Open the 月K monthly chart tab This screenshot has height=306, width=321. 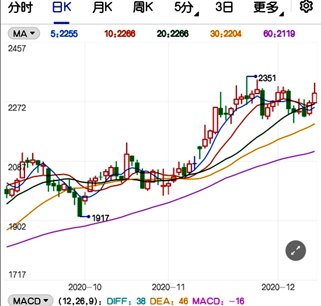[102, 8]
